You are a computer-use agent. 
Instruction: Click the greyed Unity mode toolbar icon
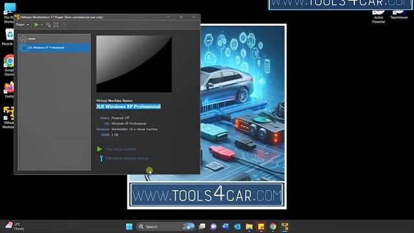[x=63, y=25]
